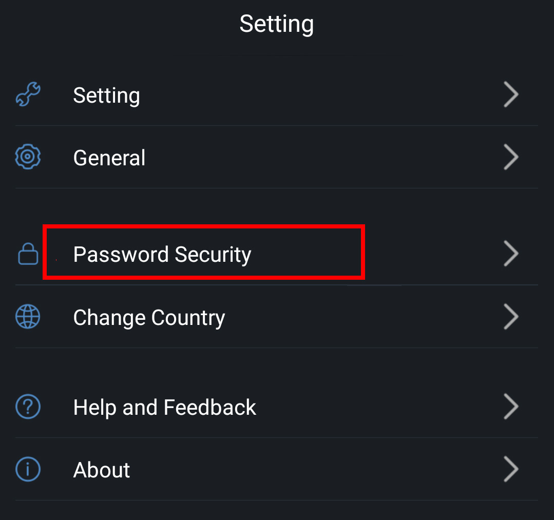Click the info icon beside About
This screenshot has height=520, width=554.
click(x=28, y=469)
